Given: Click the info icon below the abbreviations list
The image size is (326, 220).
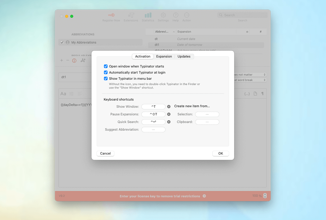Looking at the screenshot, I should [74, 60].
